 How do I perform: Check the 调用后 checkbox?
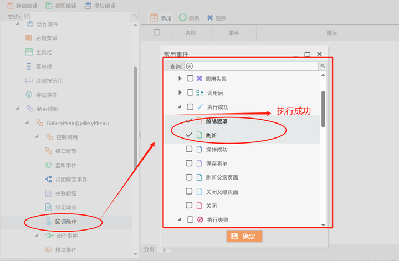pyautogui.click(x=190, y=93)
